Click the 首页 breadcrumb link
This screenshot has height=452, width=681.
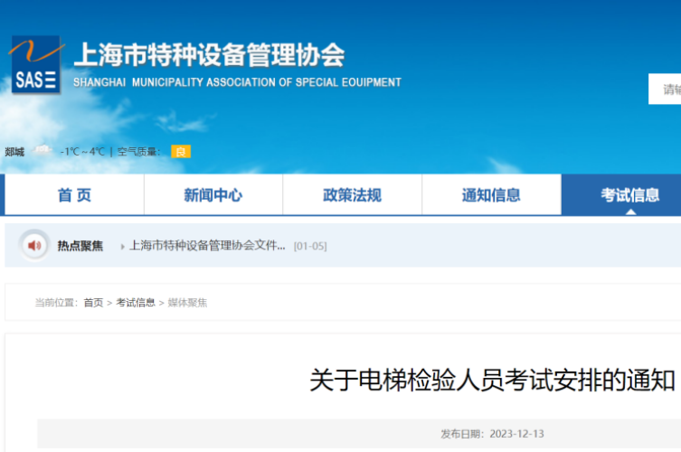point(93,303)
